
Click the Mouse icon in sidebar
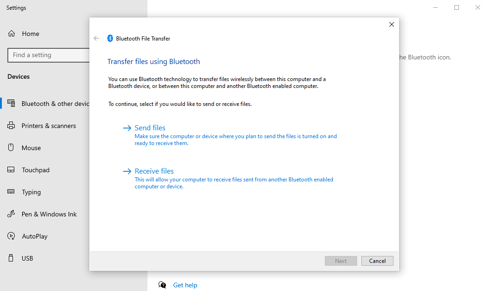click(11, 147)
